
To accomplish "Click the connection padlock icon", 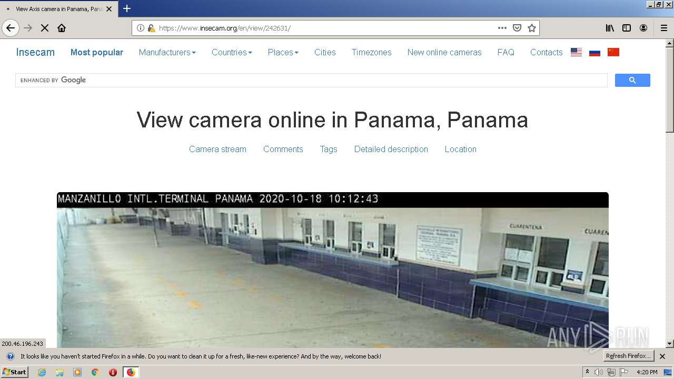I will tap(151, 28).
